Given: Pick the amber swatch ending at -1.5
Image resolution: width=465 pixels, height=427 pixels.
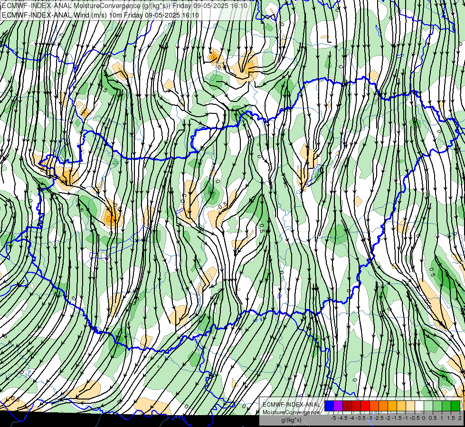Looking at the screenshot, I should point(392,406).
